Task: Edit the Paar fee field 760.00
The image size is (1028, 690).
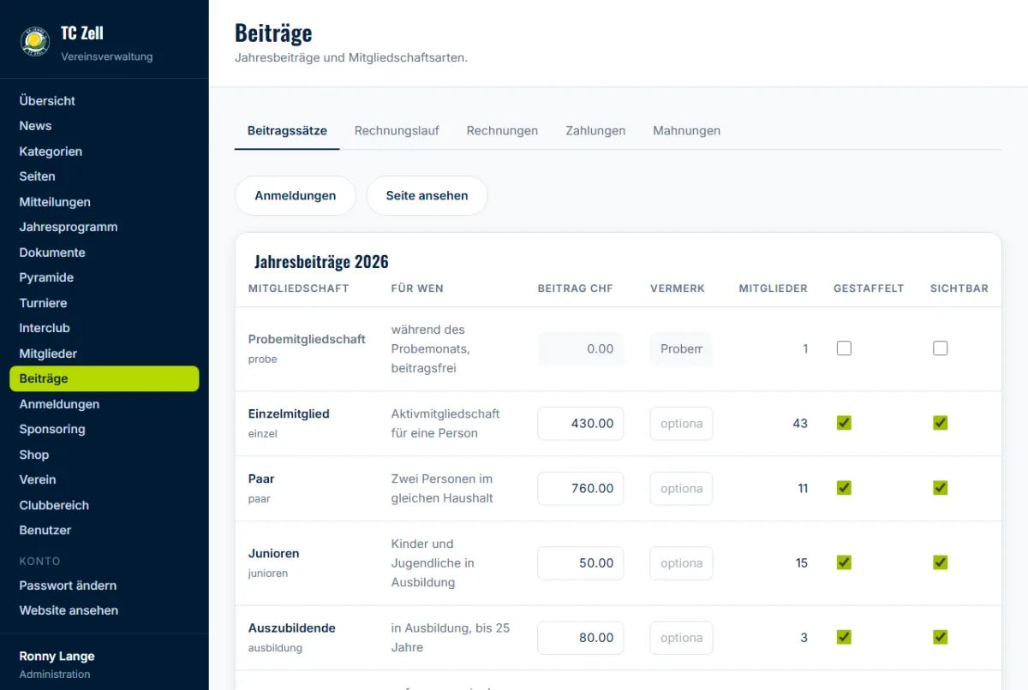Action: (581, 489)
